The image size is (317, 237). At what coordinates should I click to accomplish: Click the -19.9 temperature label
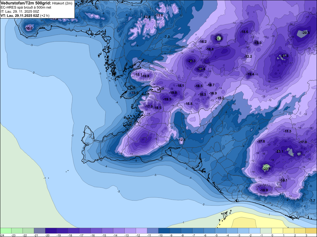[173, 93]
